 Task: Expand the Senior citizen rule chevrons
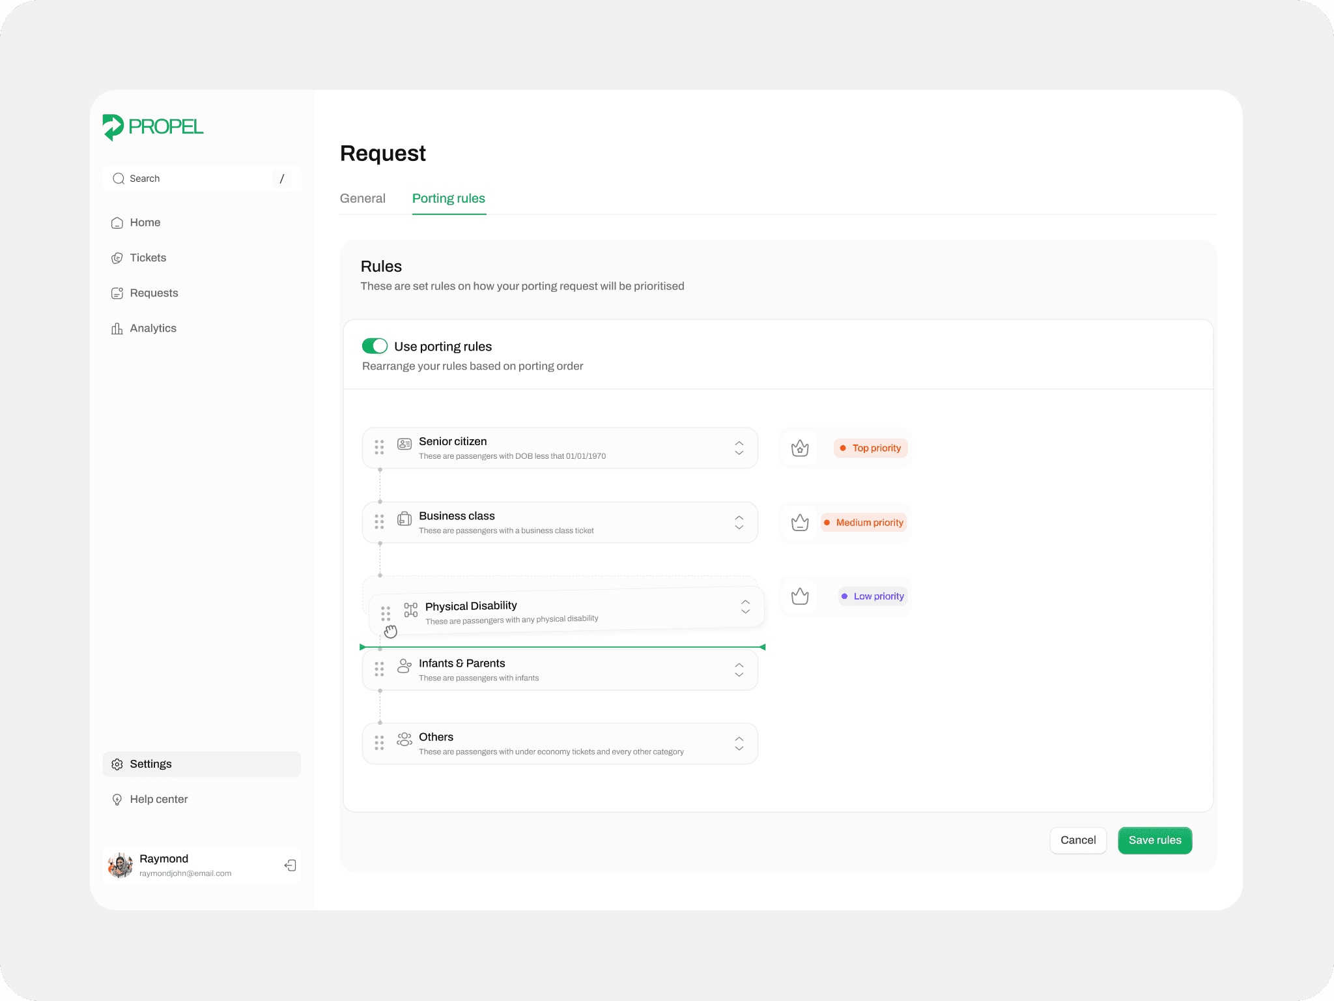coord(739,448)
